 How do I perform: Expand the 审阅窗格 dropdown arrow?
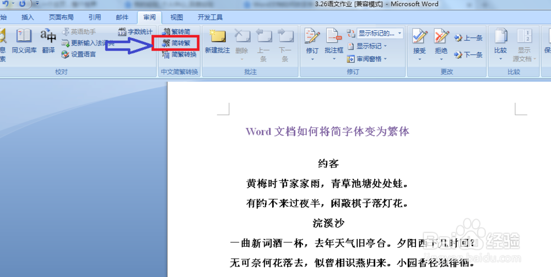[386, 59]
